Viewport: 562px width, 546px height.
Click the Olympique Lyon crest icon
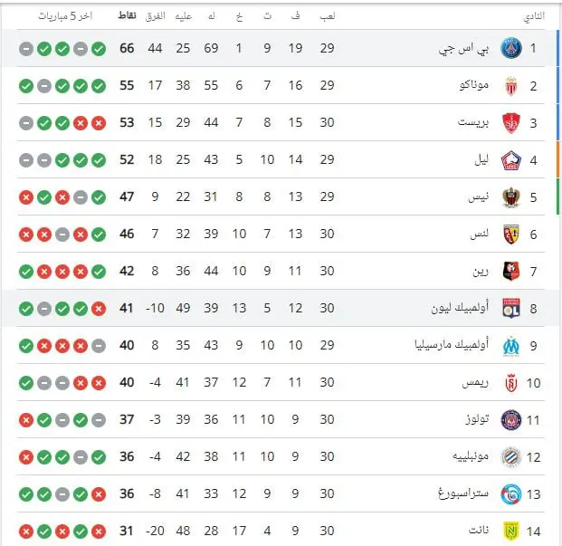[x=511, y=308]
